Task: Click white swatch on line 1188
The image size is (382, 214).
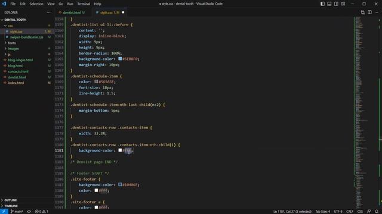Action: pyautogui.click(x=96, y=190)
